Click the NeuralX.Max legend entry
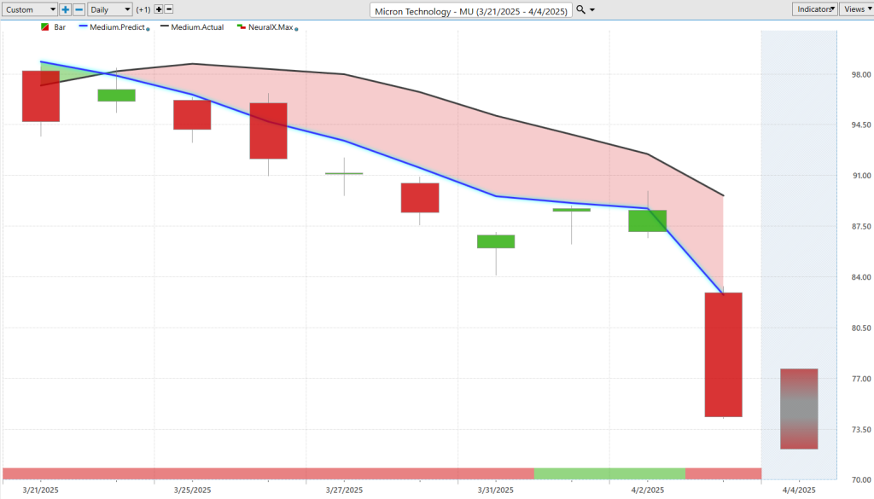Viewport: 874px width, 499px height. (267, 26)
